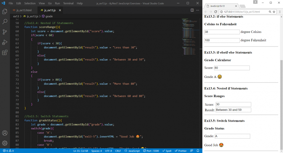Viewport: 283px width, 153px height.
Task: Switch to the js_ex13.html tab
Action: [x=23, y=10]
